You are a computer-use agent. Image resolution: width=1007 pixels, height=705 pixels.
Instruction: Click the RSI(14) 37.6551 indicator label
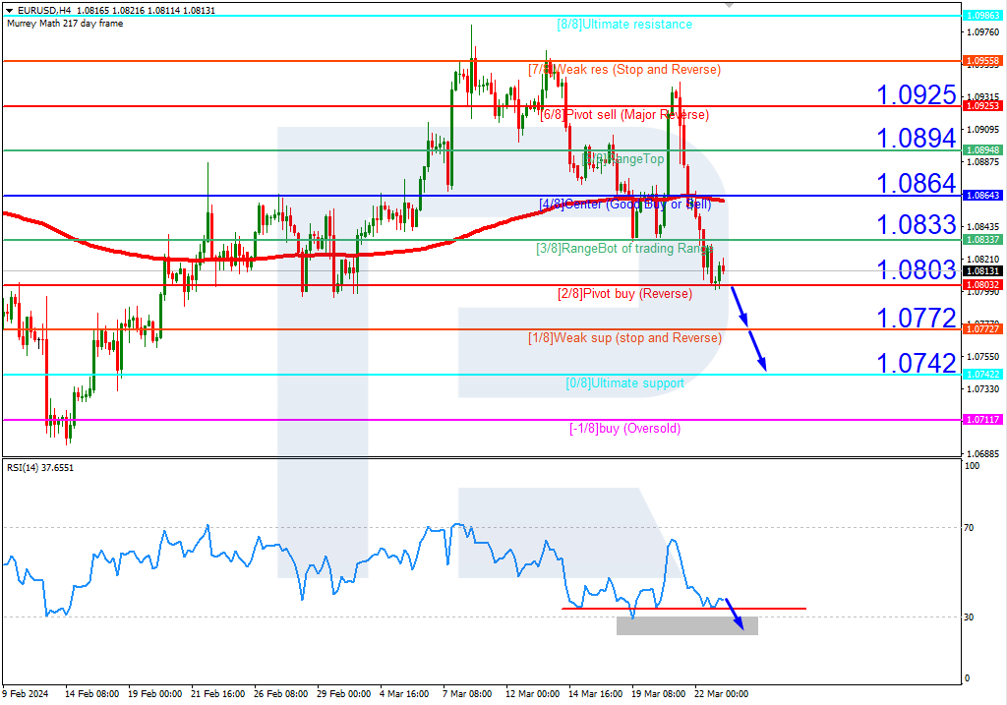point(39,468)
